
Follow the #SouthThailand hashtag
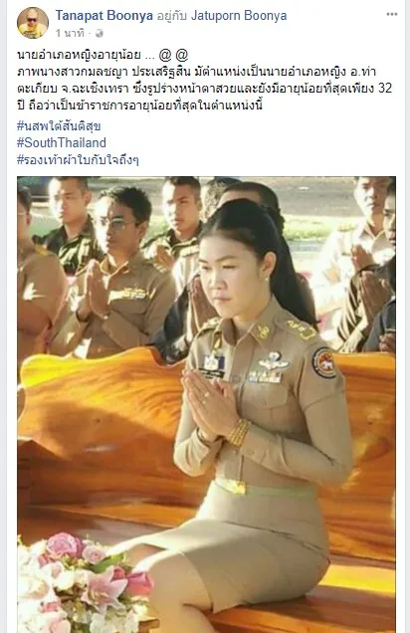click(62, 143)
